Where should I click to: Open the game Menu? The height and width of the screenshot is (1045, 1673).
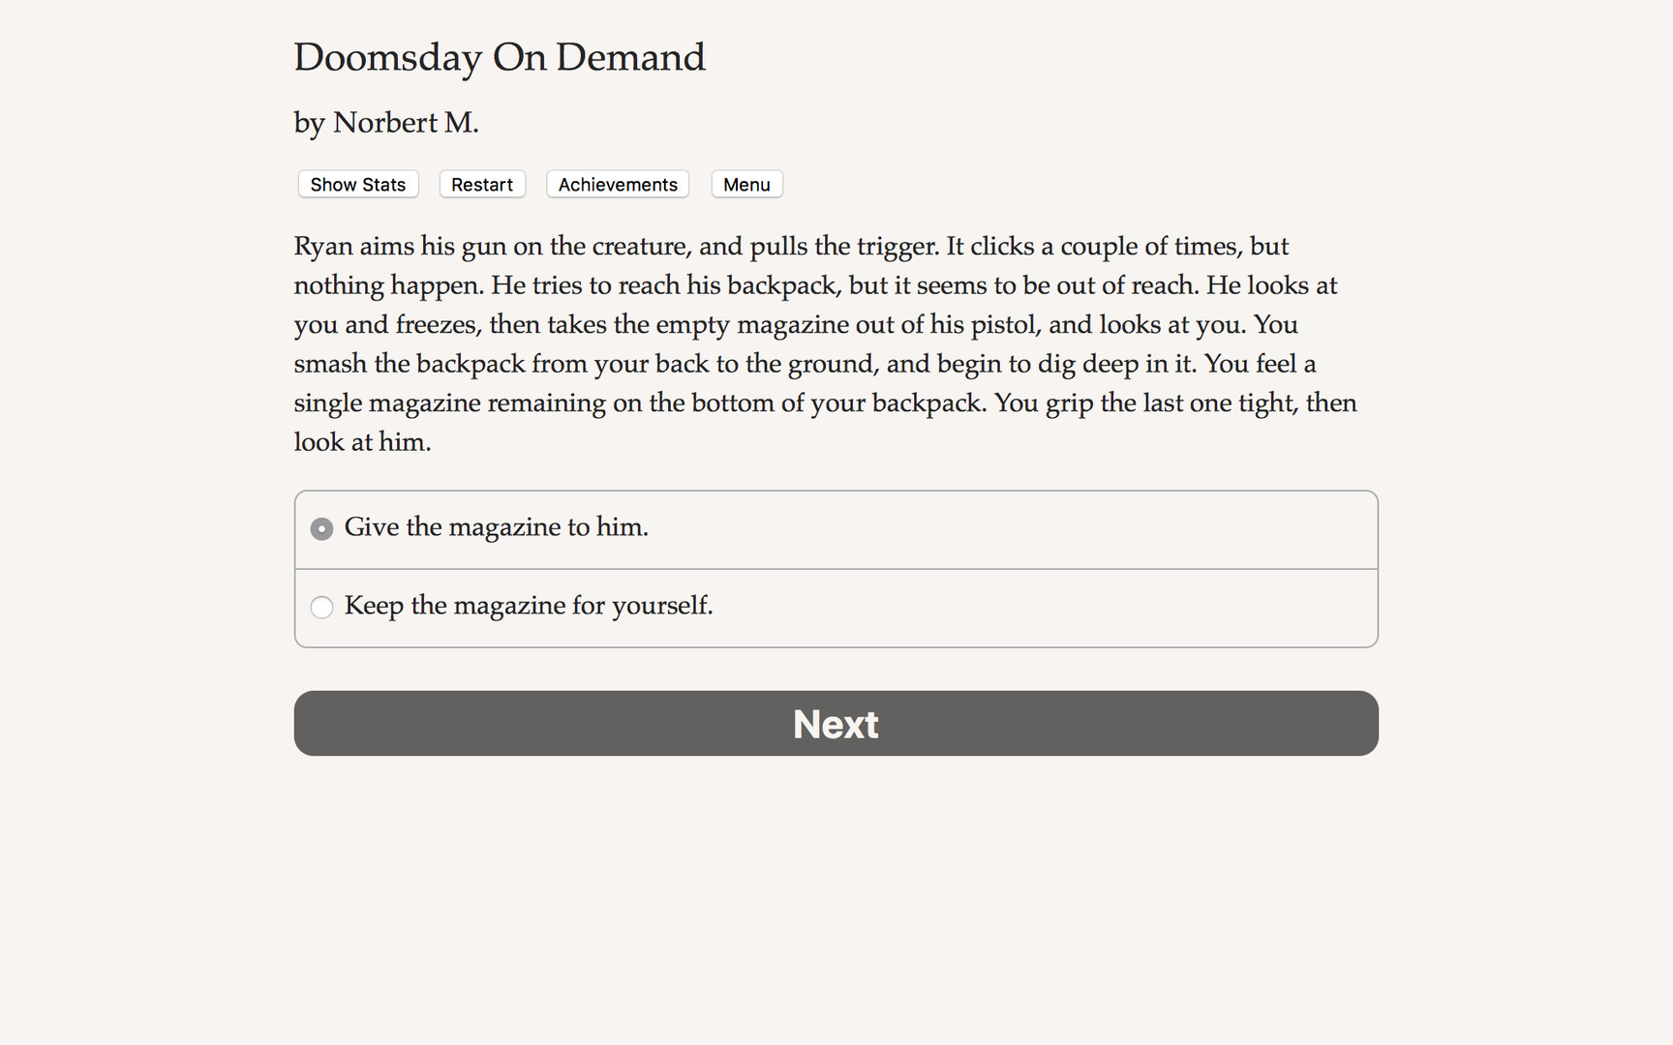(746, 184)
